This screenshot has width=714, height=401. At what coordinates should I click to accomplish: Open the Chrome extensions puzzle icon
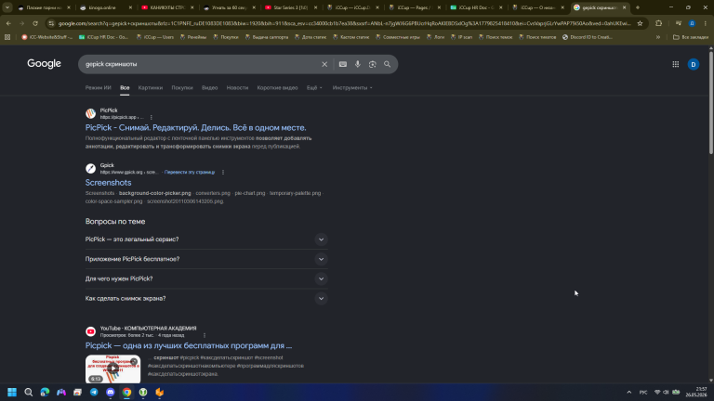click(x=658, y=23)
